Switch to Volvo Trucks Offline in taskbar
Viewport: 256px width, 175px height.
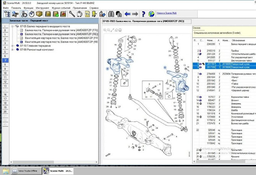25,171
